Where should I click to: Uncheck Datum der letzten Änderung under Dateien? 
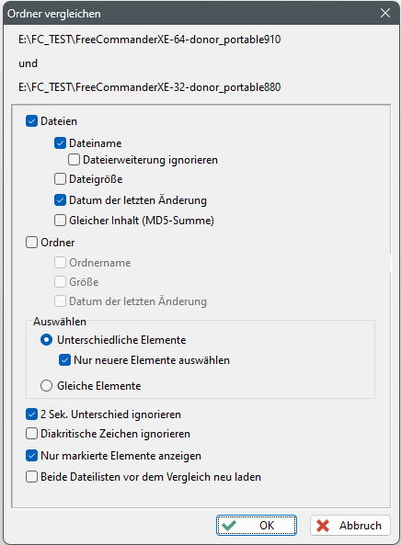click(x=60, y=200)
